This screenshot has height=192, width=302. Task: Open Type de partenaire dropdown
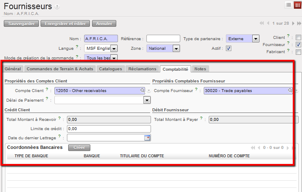coord(255,38)
